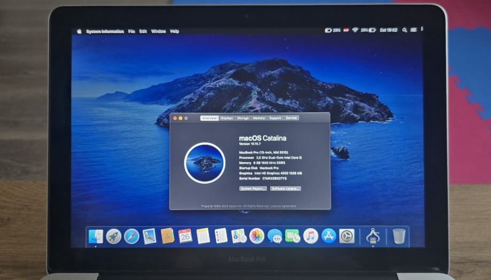Screen dimensions: 491x280
Task: Click the Wi-Fi status icon
Action: [355, 30]
